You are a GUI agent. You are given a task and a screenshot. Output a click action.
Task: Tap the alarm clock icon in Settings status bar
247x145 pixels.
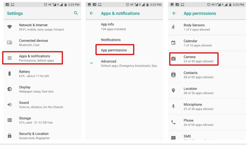(45, 5)
